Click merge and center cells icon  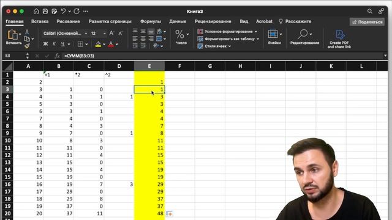159,38
